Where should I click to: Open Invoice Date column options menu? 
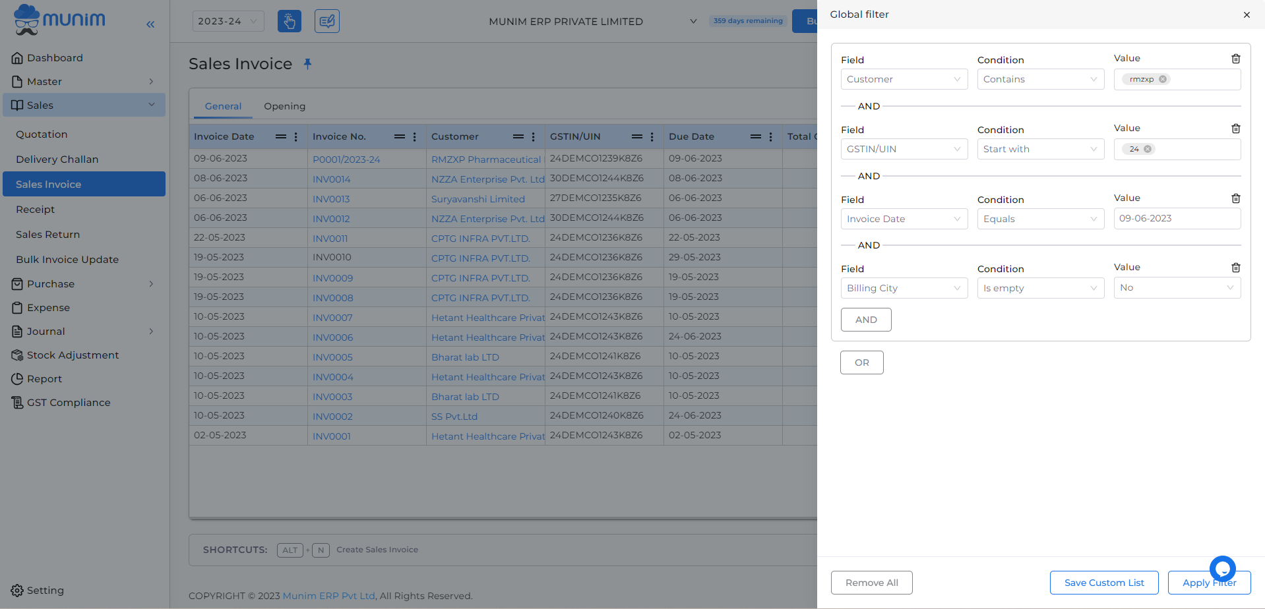[296, 136]
